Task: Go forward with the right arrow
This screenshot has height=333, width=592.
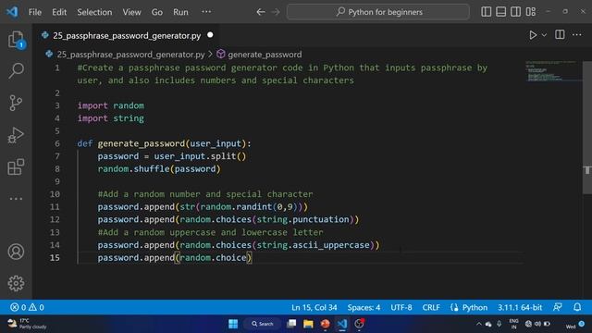Action: point(276,12)
